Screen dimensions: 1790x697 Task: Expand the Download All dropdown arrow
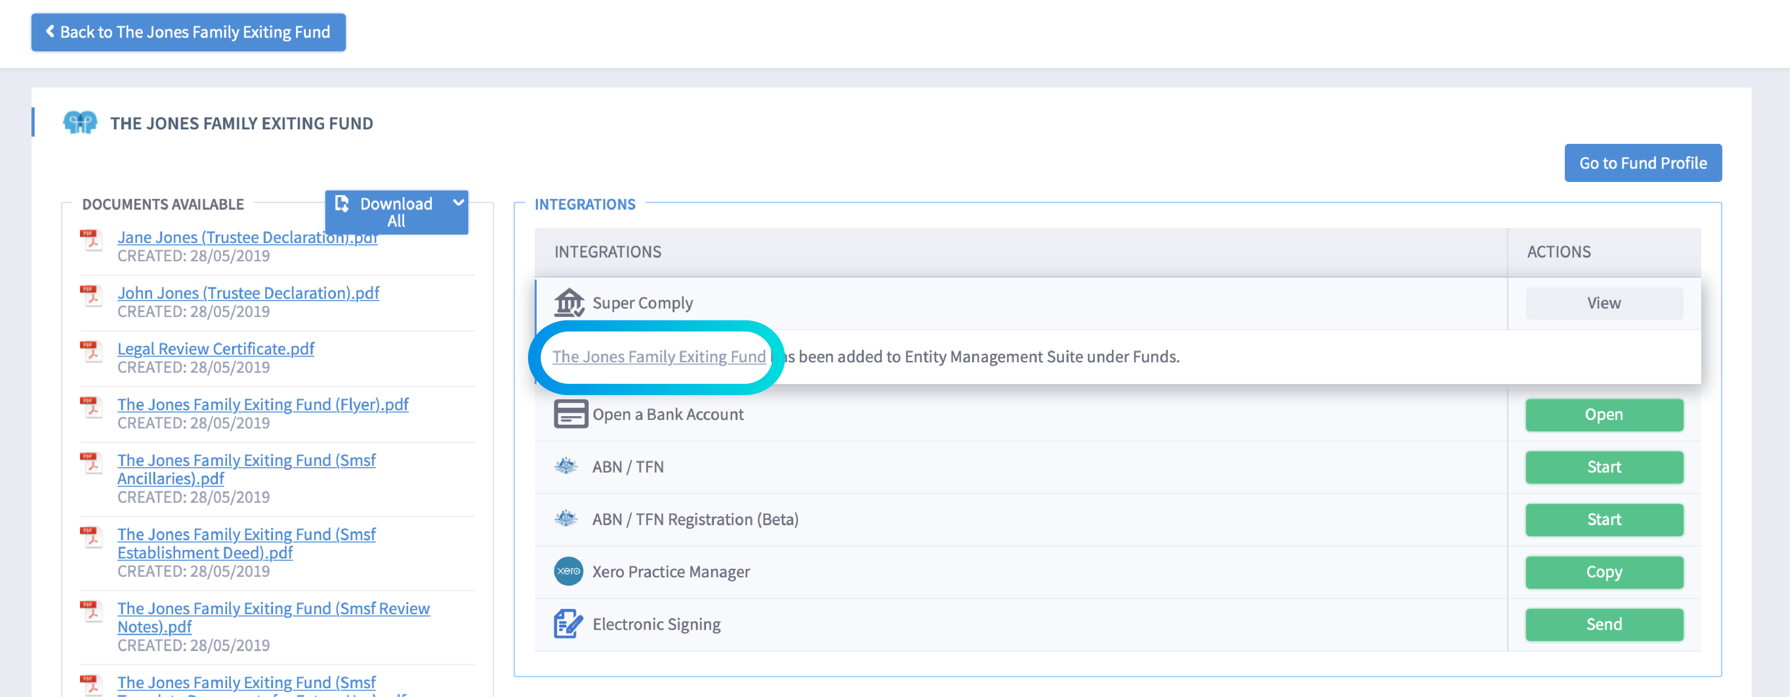click(458, 203)
